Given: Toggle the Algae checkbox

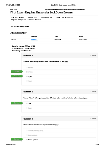Looking at the screenshot, I should pos(27,77).
